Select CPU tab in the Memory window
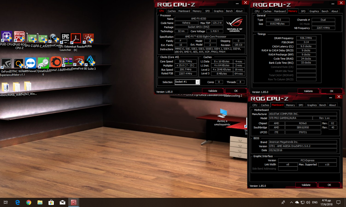Image resolution: width=346 pixels, height=207 pixels. (x=257, y=11)
